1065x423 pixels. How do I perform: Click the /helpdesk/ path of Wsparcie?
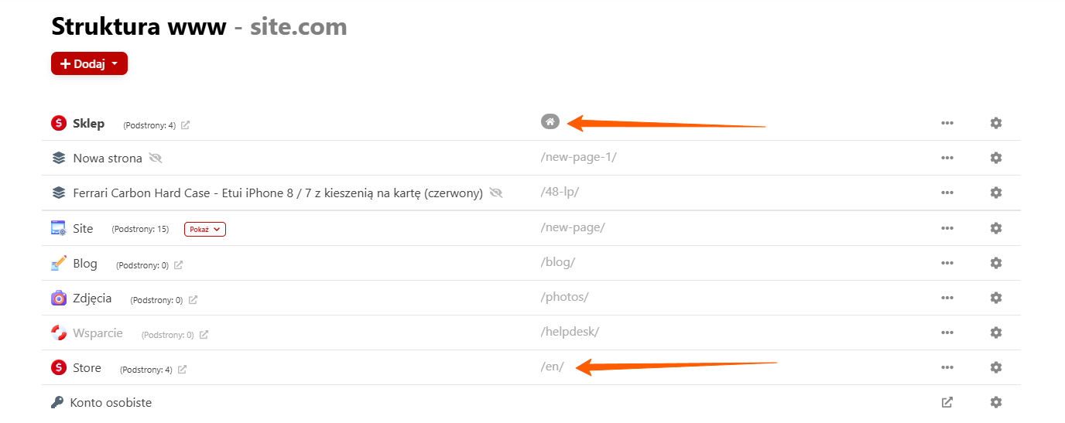[570, 332]
